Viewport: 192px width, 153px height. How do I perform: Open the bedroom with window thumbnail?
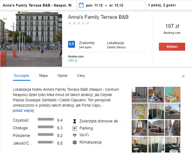[140, 128]
